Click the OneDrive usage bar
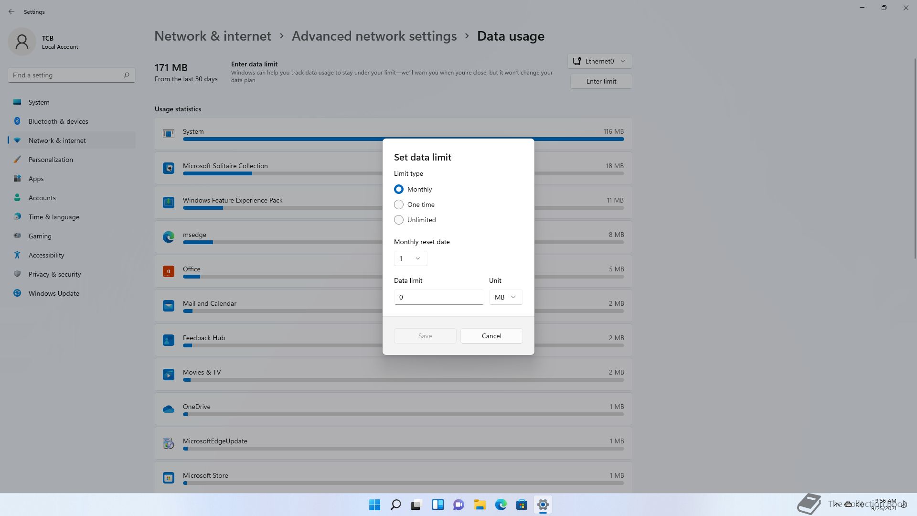 pos(403,414)
